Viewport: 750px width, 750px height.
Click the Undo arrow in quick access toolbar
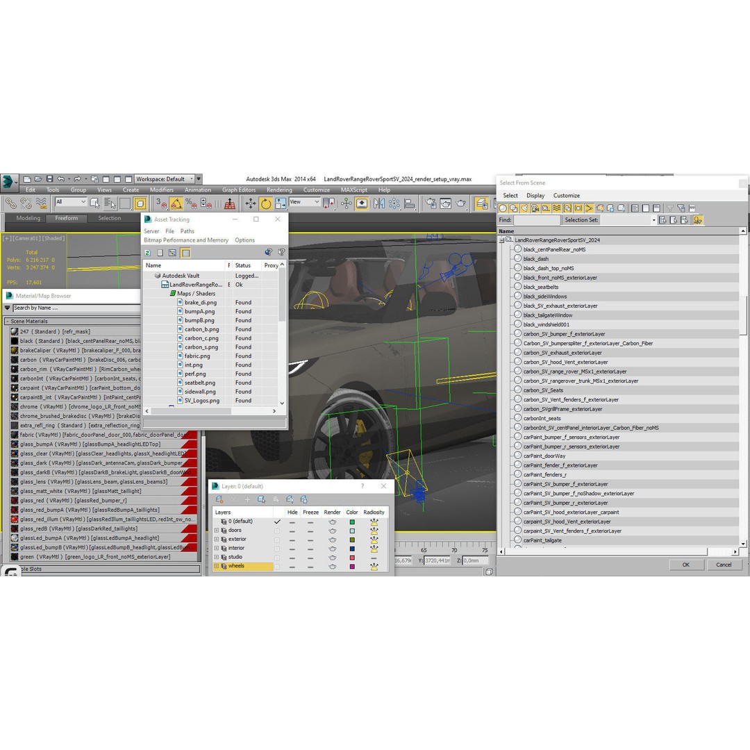60,179
